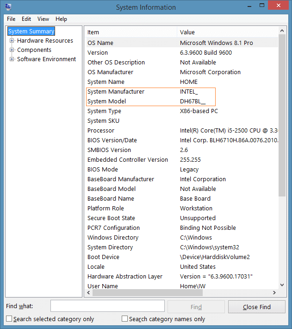The image size is (292, 329).
Task: Expand the Hardware Resources tree node
Action: click(12, 40)
